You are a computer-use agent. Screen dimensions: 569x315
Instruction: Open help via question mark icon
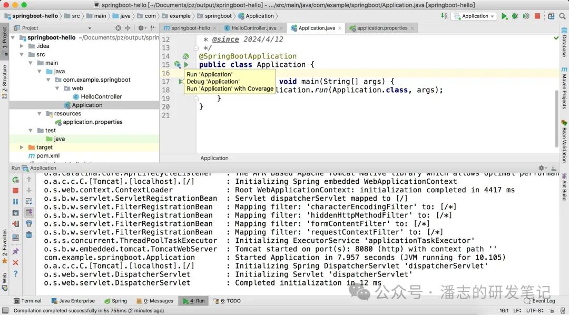(15, 273)
